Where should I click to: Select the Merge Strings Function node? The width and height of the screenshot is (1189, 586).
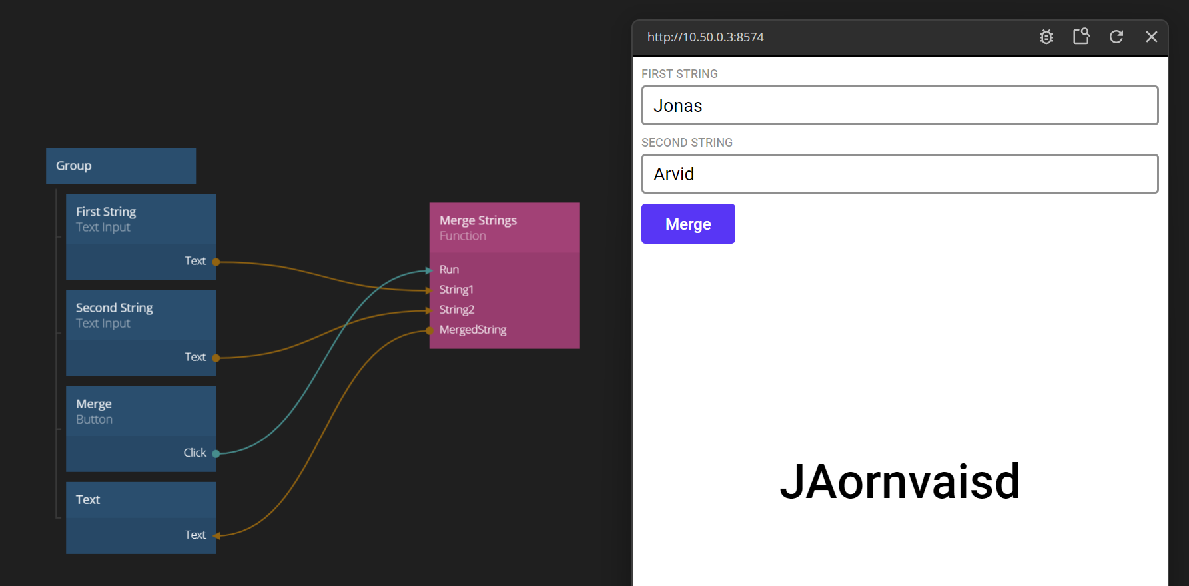click(504, 228)
